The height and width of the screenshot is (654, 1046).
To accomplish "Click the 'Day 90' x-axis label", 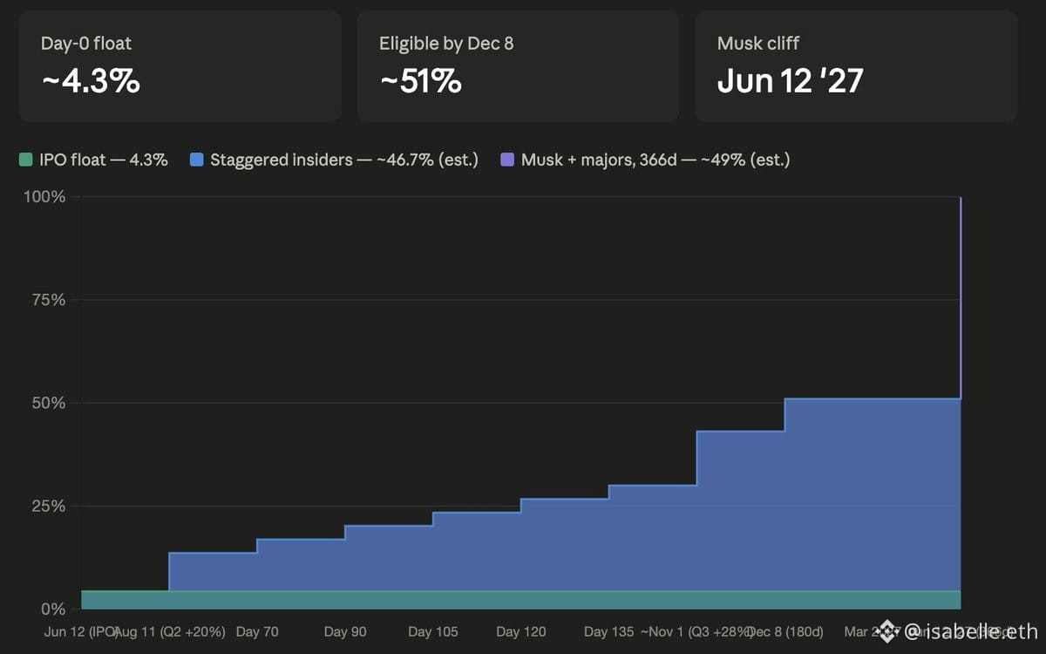I will coord(345,631).
